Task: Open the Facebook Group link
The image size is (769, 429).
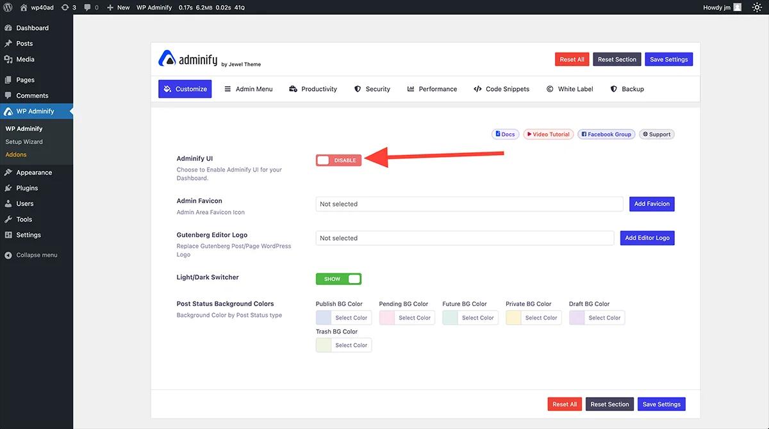Action: [x=606, y=134]
